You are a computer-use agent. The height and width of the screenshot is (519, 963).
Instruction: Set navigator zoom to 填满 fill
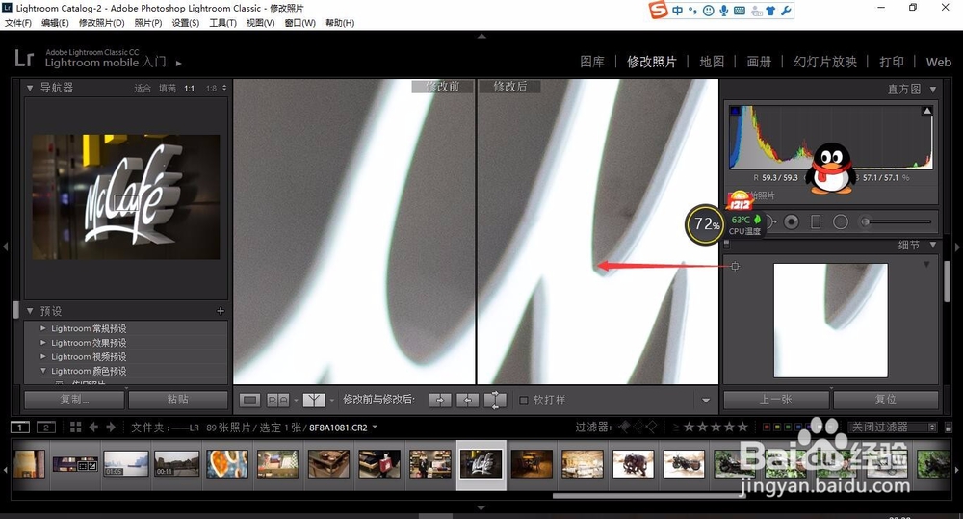point(167,89)
